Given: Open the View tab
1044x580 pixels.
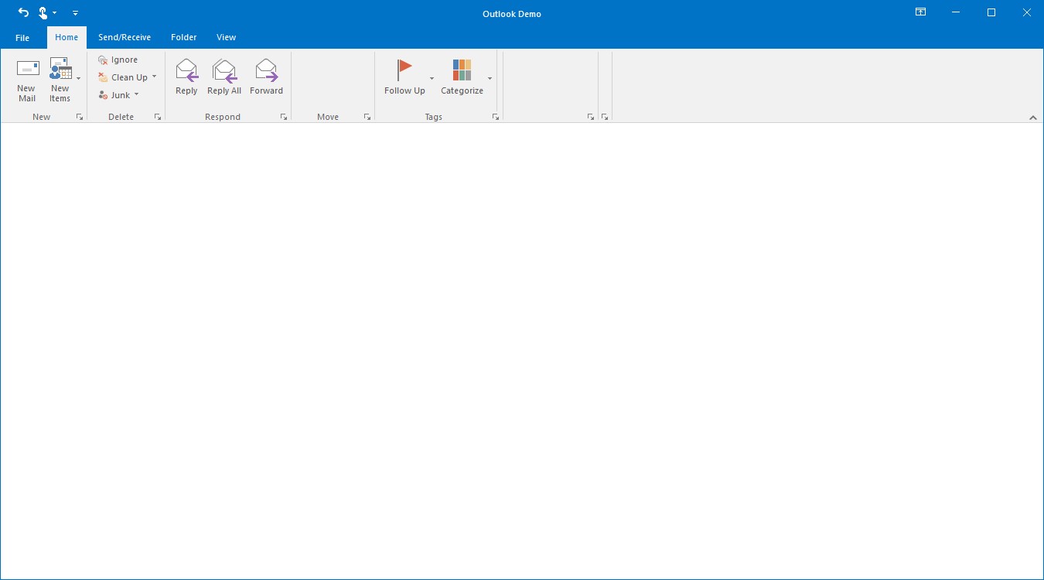Looking at the screenshot, I should pos(226,36).
